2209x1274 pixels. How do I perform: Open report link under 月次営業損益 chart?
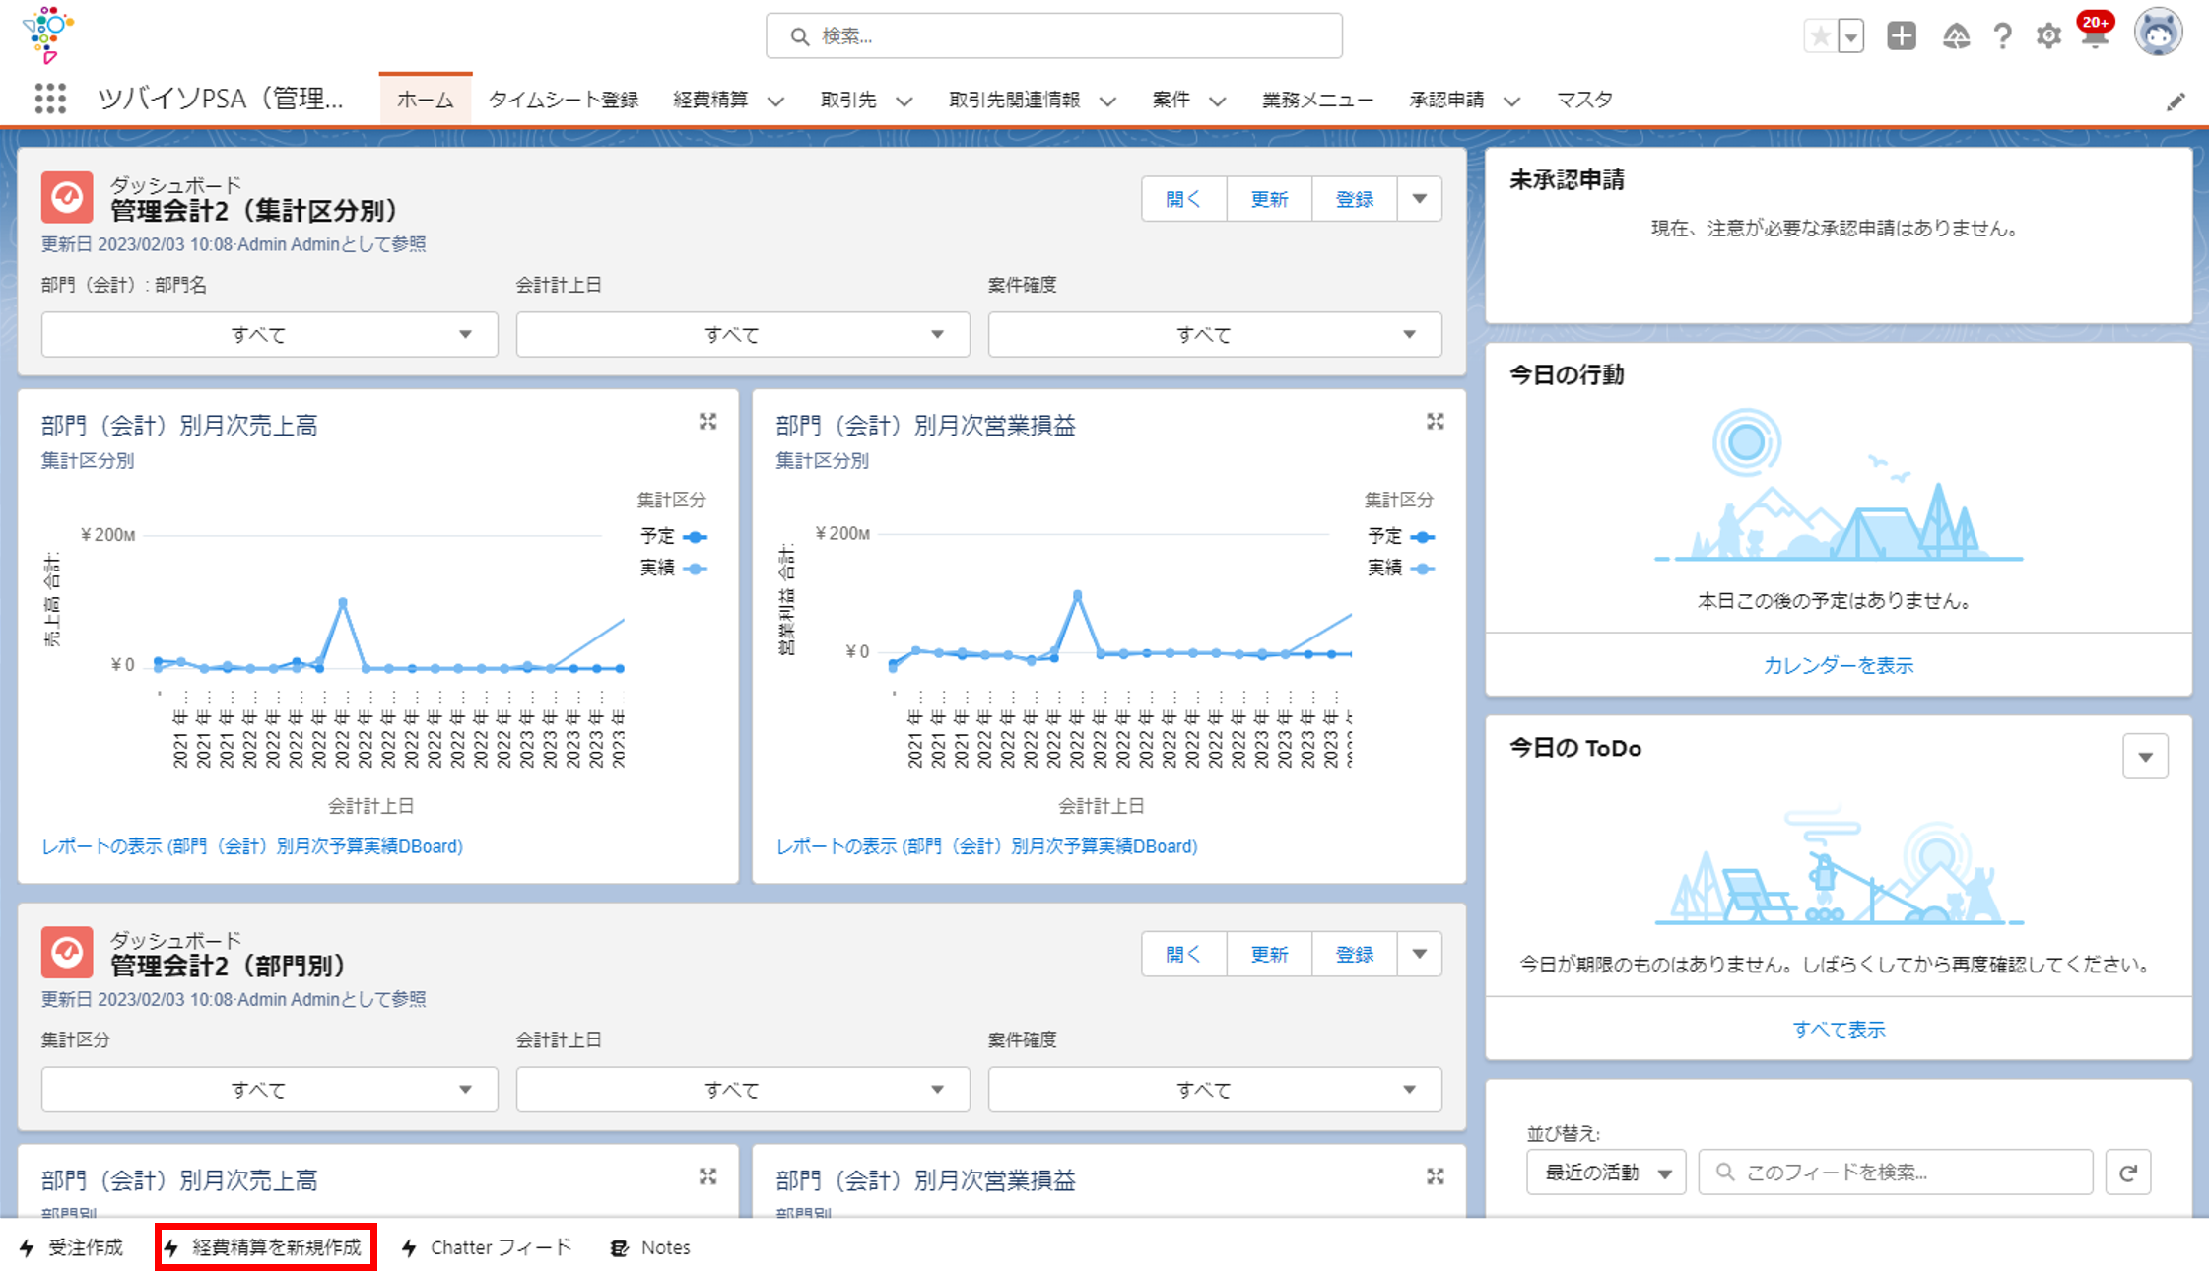click(x=987, y=846)
